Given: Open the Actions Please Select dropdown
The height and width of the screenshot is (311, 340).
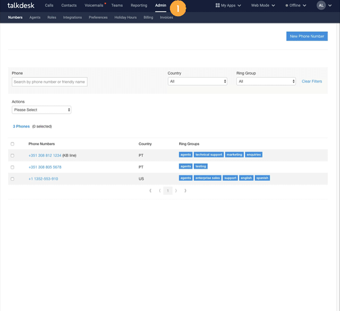Looking at the screenshot, I should 42,110.
